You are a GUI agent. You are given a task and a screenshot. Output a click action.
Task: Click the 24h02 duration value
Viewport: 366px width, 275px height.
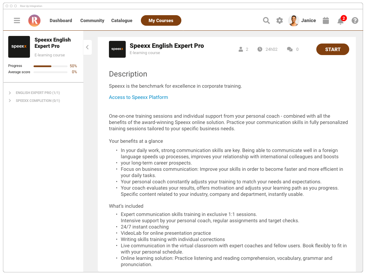coord(272,49)
